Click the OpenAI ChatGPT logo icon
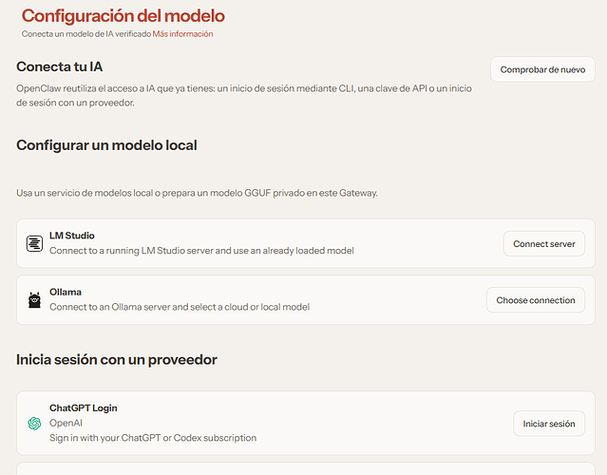The image size is (607, 475). (34, 423)
